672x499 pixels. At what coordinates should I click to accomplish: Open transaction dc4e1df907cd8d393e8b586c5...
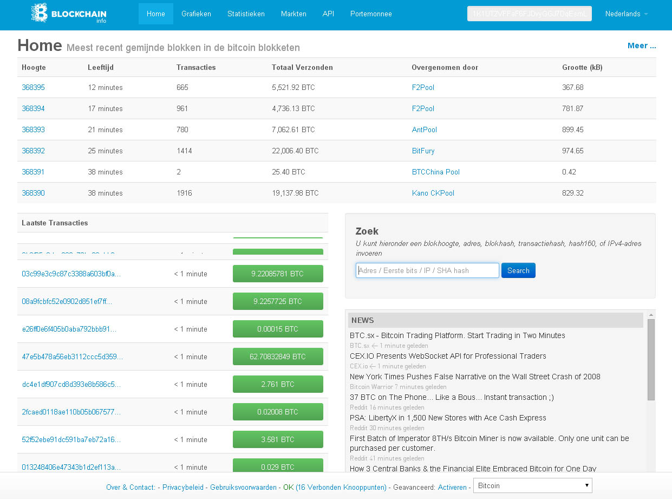[71, 384]
